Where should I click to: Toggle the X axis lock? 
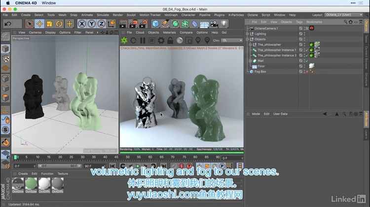point(82,24)
